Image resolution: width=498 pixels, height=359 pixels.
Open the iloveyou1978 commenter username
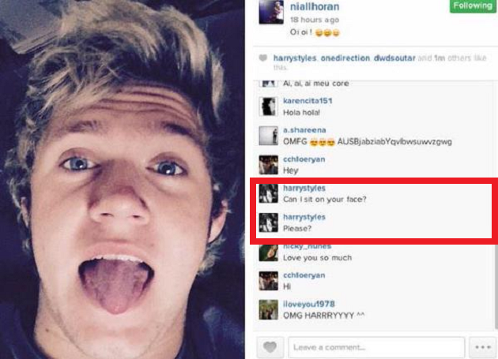[309, 304]
